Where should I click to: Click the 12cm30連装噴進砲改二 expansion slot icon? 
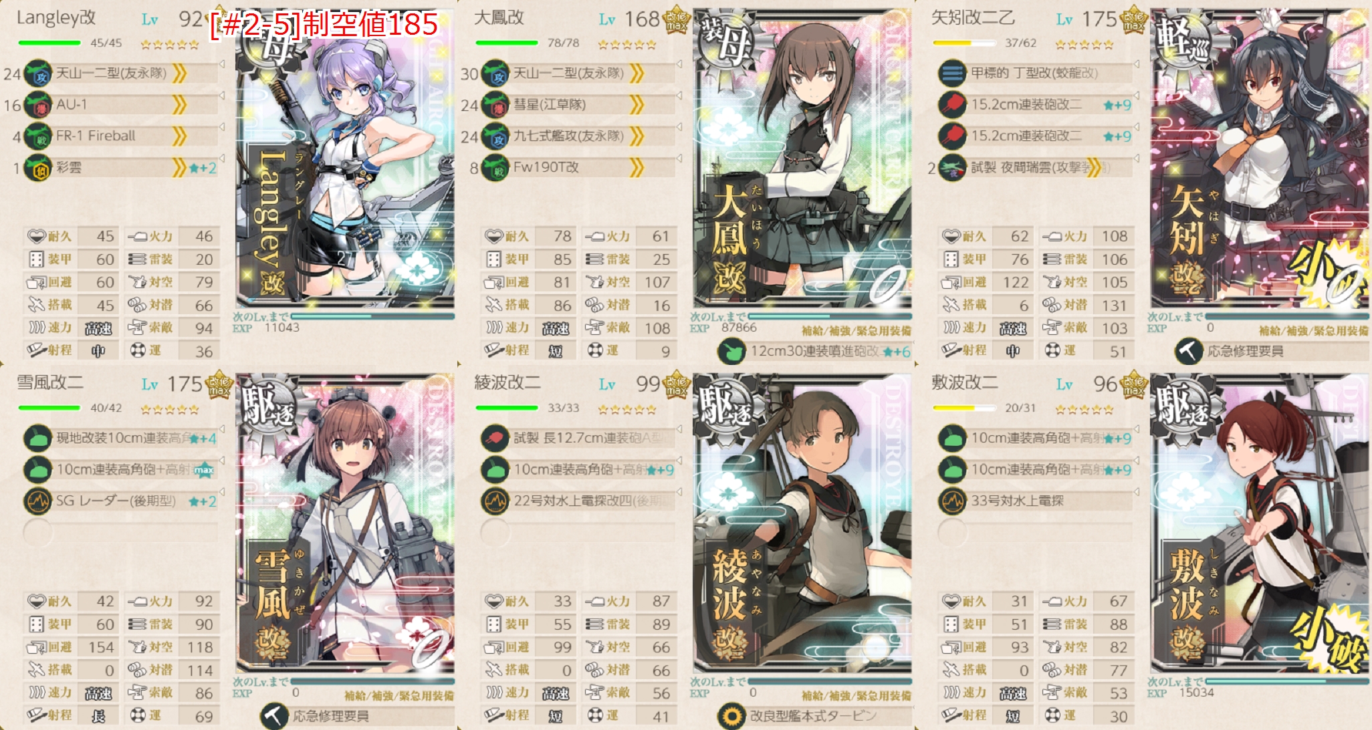pyautogui.click(x=732, y=352)
